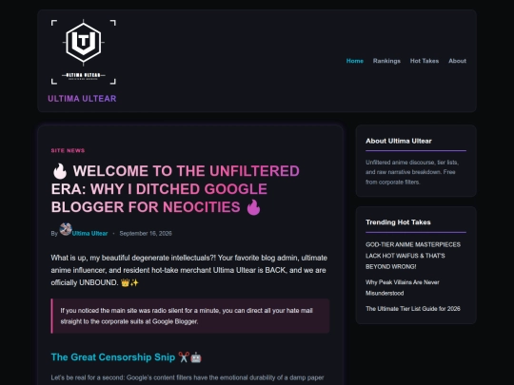Viewport: 514px width, 385px height.
Task: Click the intro paragraph starting 'What is up'
Action: click(x=189, y=270)
